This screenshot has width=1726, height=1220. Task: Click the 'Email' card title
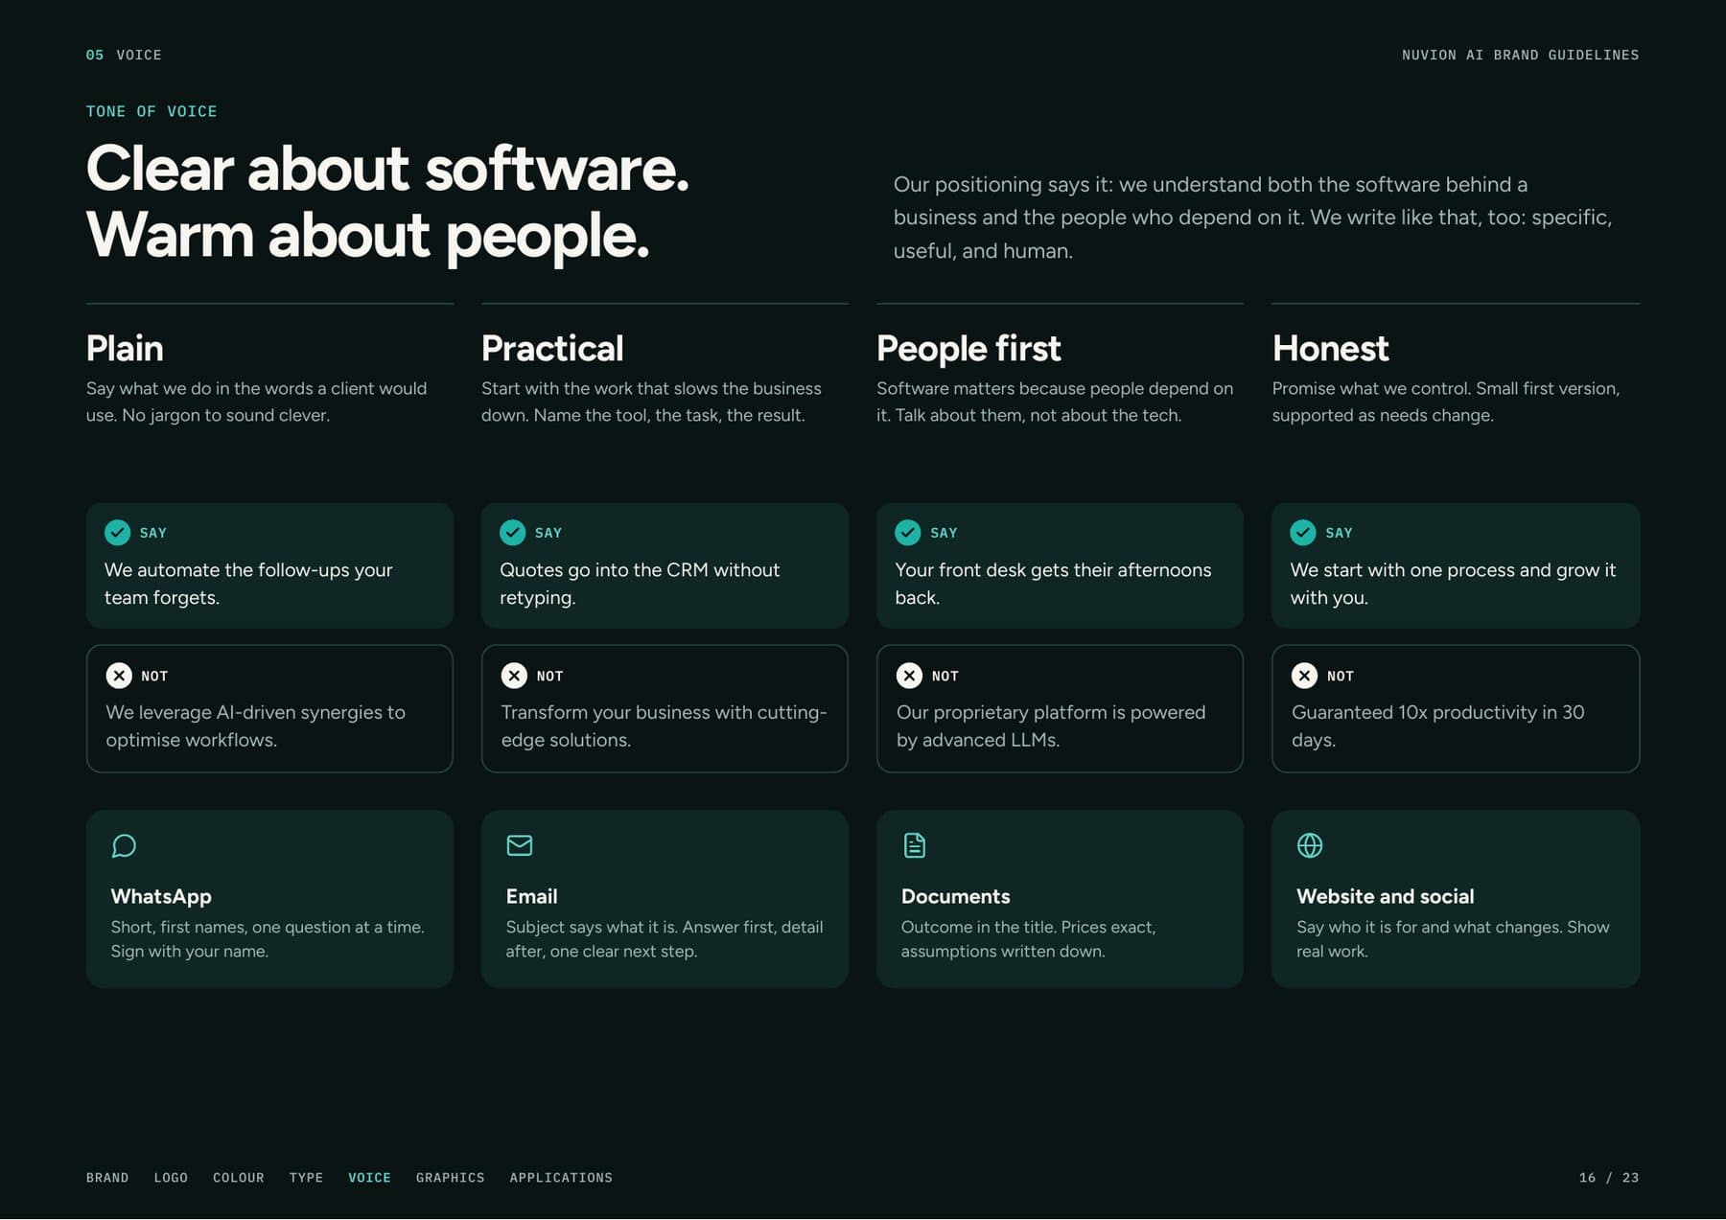(x=531, y=896)
